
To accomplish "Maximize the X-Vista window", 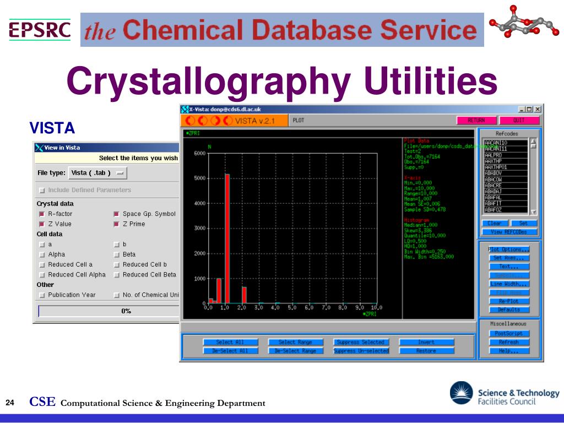I will (529, 109).
